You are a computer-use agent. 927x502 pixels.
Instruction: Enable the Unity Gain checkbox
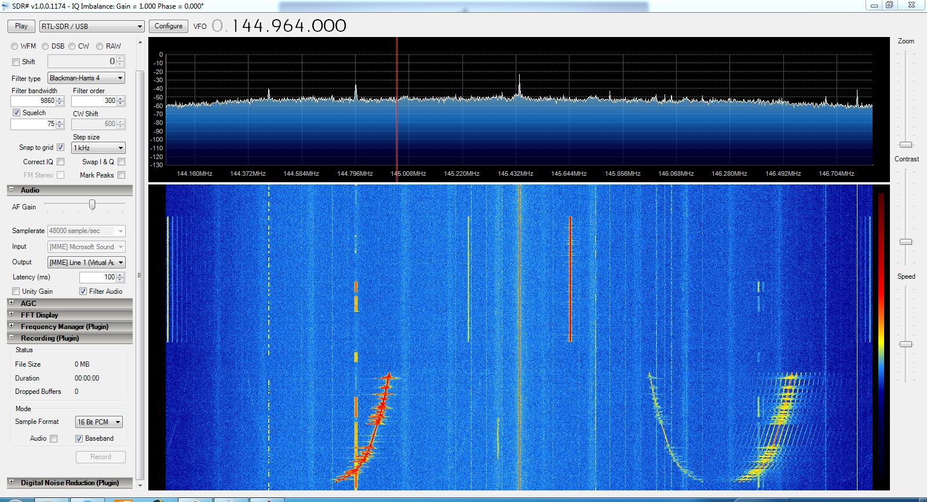tap(16, 291)
